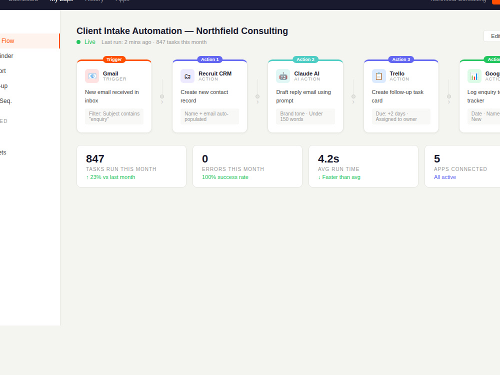The width and height of the screenshot is (500, 375).
Task: Open the Recruit CRM step name
Action: (215, 73)
